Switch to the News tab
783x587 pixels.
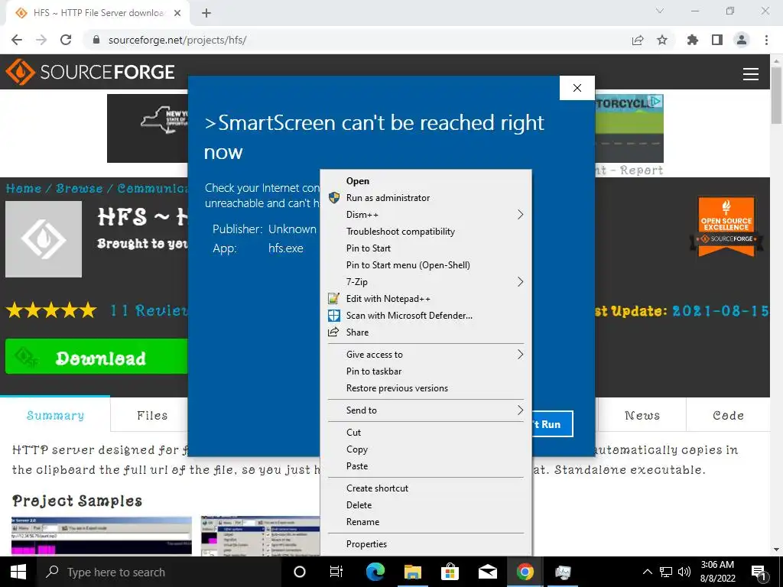[x=642, y=415]
